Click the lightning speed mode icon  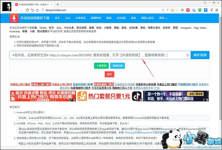[168, 10]
